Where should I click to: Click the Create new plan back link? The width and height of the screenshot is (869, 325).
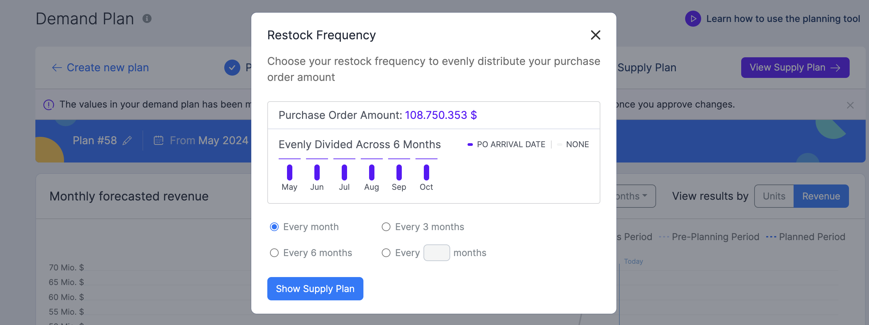[x=107, y=68]
